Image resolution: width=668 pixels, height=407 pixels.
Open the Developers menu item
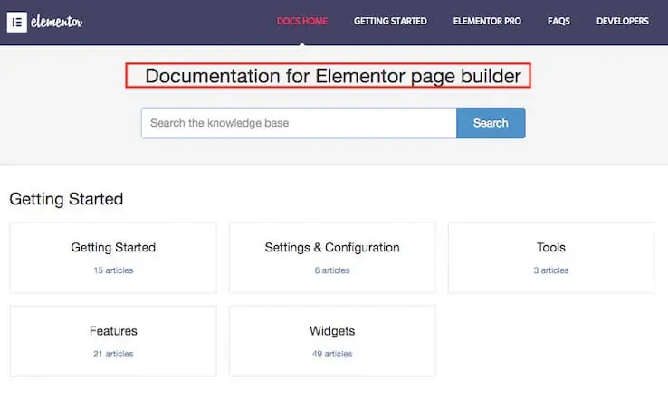[x=623, y=21]
